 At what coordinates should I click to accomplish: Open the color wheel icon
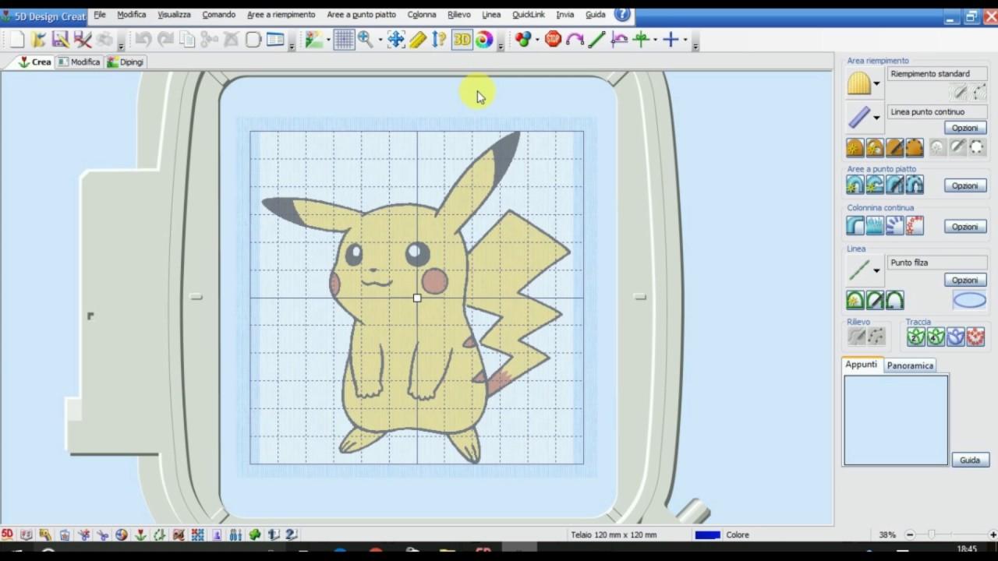484,40
